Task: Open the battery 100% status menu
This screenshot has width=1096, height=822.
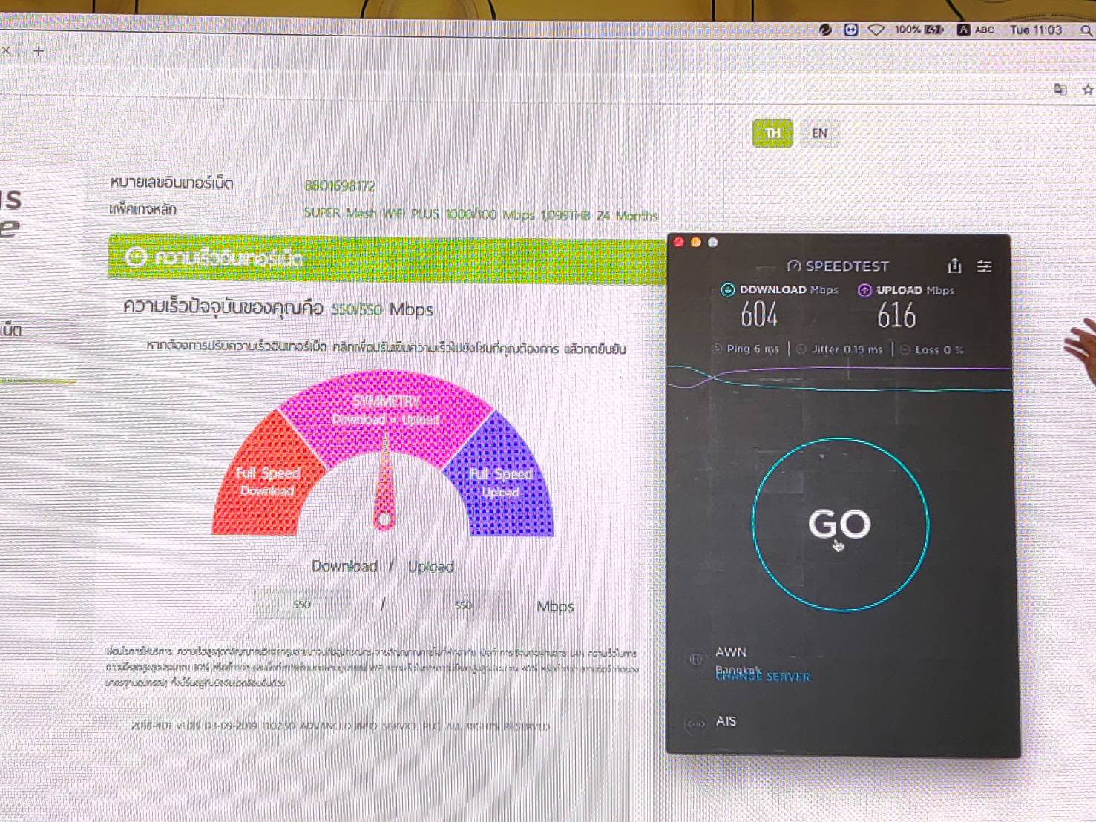Action: (x=919, y=30)
